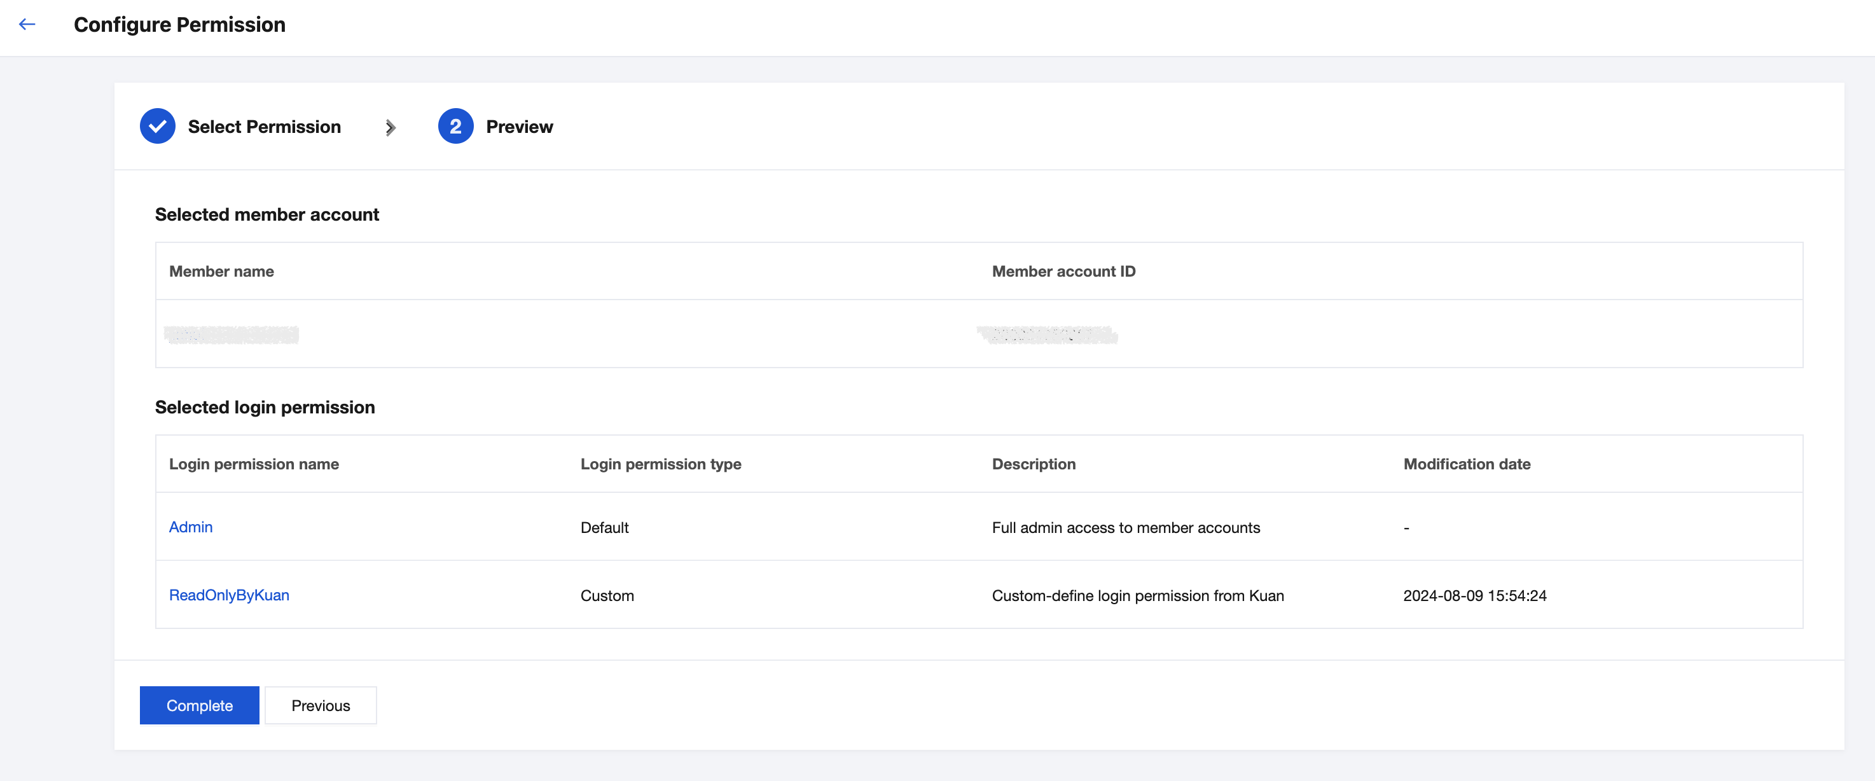
Task: Click the Login permission name column header
Action: click(x=254, y=464)
